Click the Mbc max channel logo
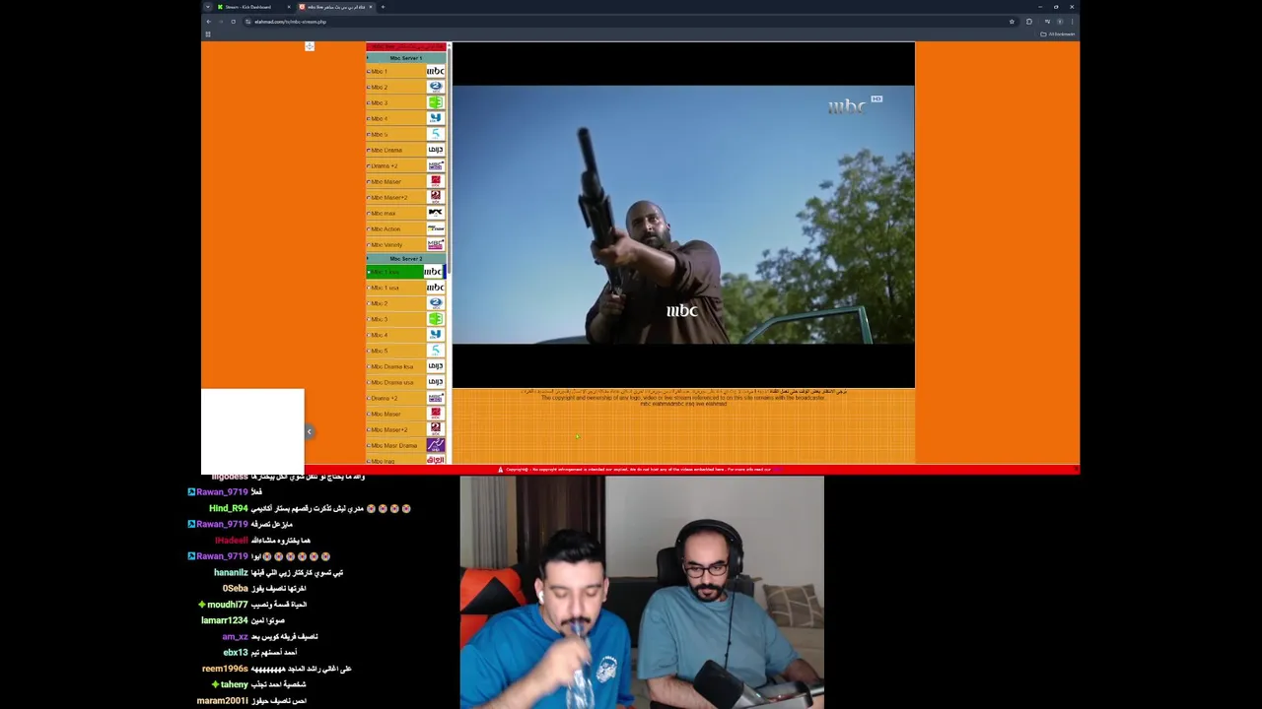This screenshot has height=709, width=1262. [x=435, y=213]
